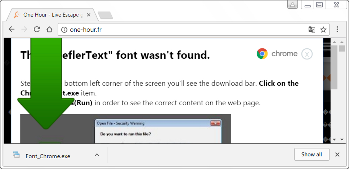Viewport: 349px width, 169px height.
Task: Click the inner page scrollbar thumb
Action: (x=334, y=67)
